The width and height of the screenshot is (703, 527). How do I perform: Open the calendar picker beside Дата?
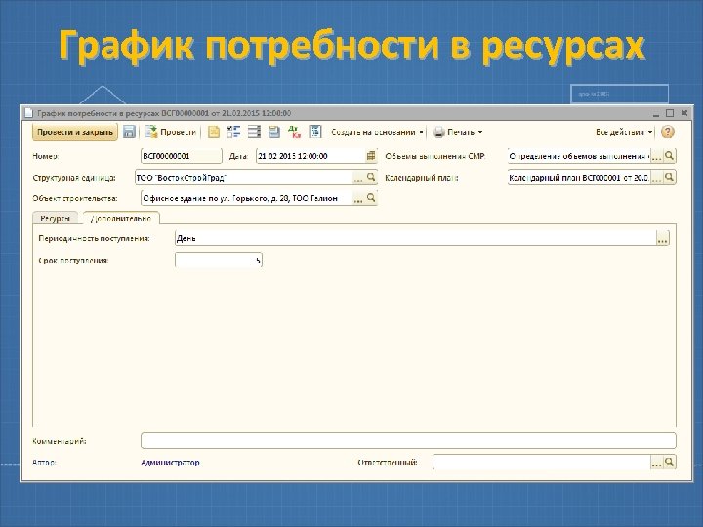click(371, 156)
